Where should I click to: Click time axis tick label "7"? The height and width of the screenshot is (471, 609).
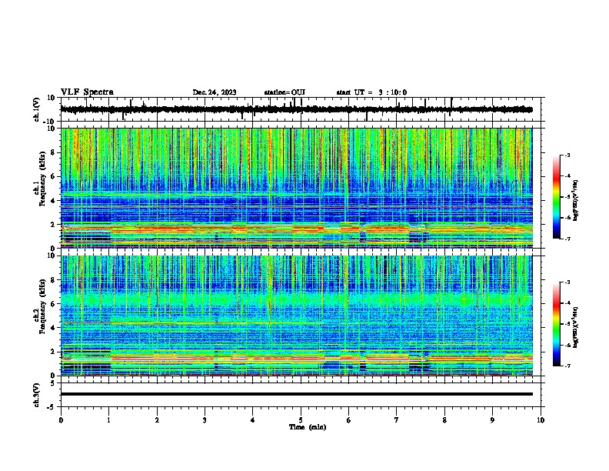397,420
